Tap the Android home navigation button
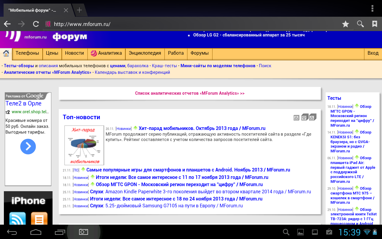Image resolution: width=382 pixels, height=239 pixels. [36, 232]
